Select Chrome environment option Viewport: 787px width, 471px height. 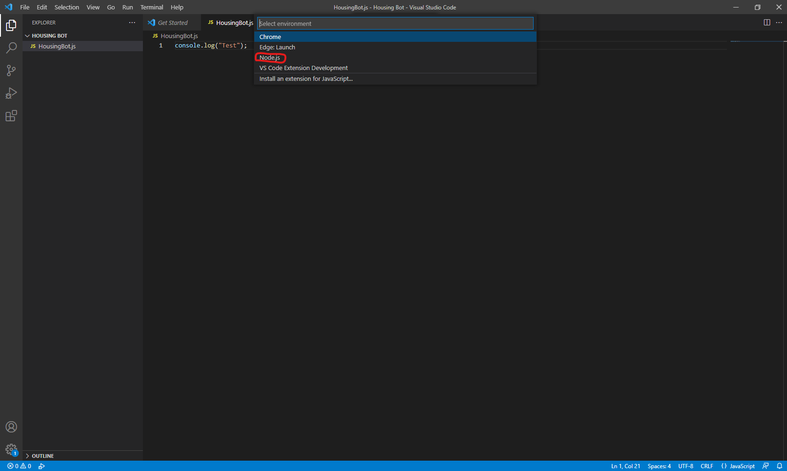click(270, 37)
